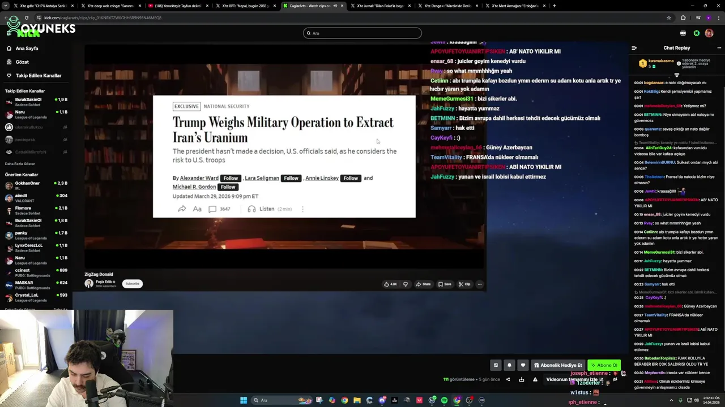This screenshot has height=407, width=725.
Task: Bookmark page with star icon
Action: (x=669, y=18)
